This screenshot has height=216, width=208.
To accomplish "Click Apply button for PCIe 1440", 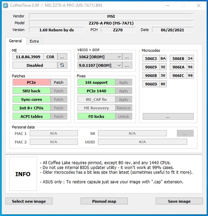I will coord(124,91).
